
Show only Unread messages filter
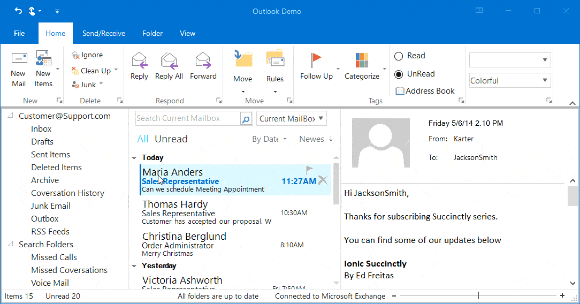(x=171, y=139)
